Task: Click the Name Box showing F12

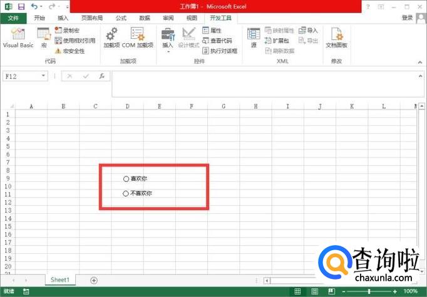Action: pyautogui.click(x=22, y=76)
